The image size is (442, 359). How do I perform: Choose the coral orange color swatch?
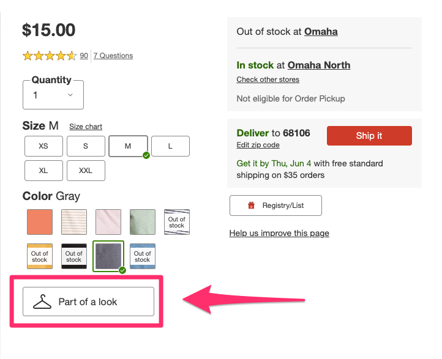[x=40, y=221]
